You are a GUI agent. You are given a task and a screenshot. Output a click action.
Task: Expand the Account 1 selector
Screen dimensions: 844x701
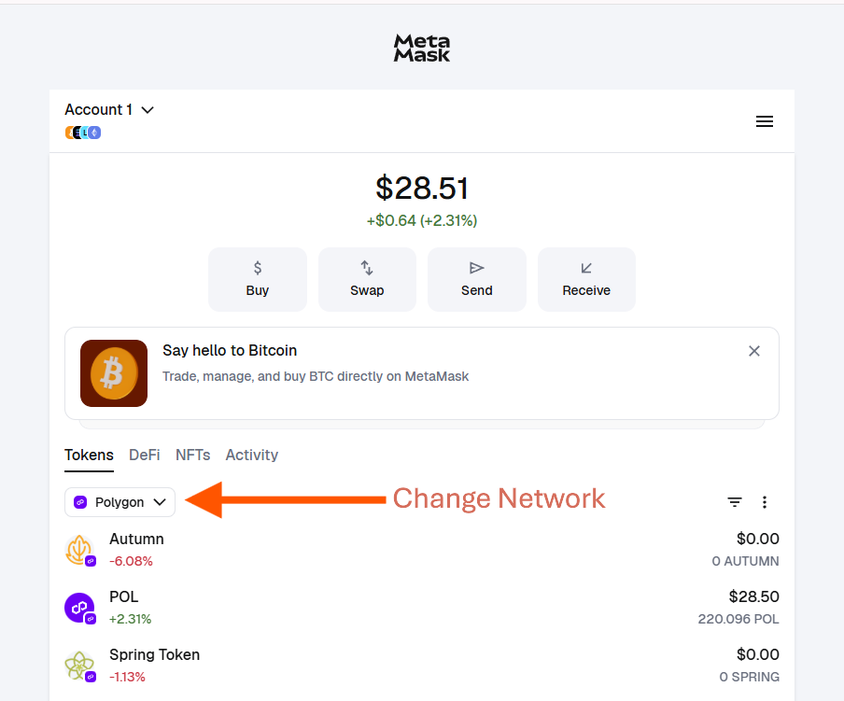click(109, 110)
